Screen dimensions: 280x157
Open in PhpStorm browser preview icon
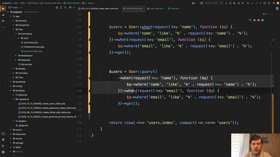click(x=250, y=20)
